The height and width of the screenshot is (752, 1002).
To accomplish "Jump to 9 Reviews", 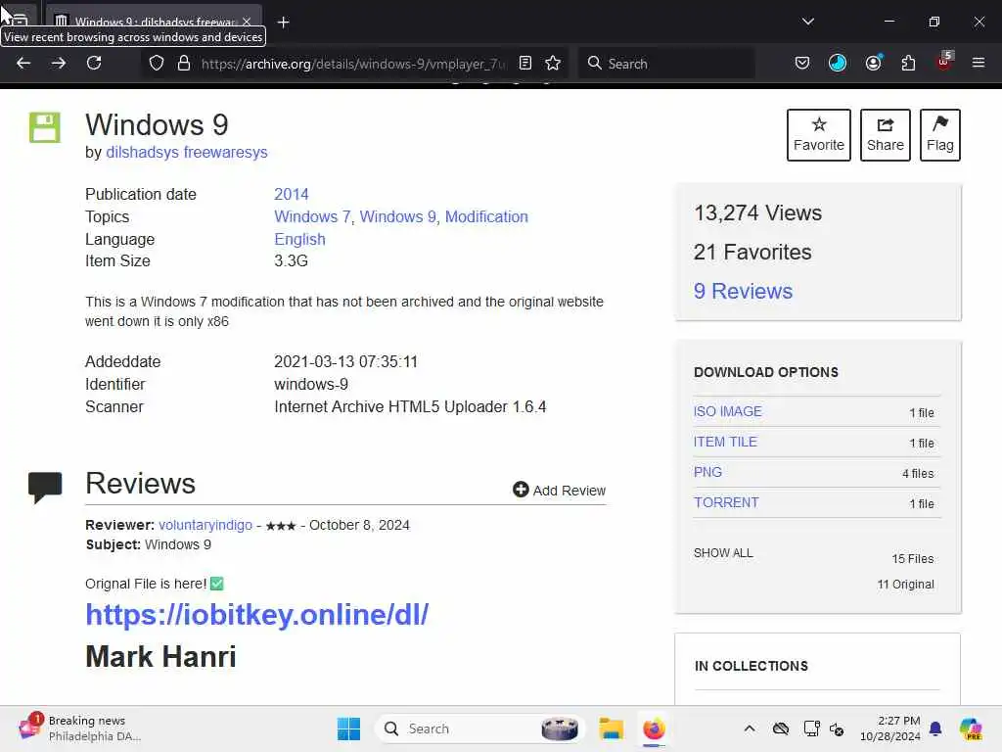I will click(x=744, y=291).
